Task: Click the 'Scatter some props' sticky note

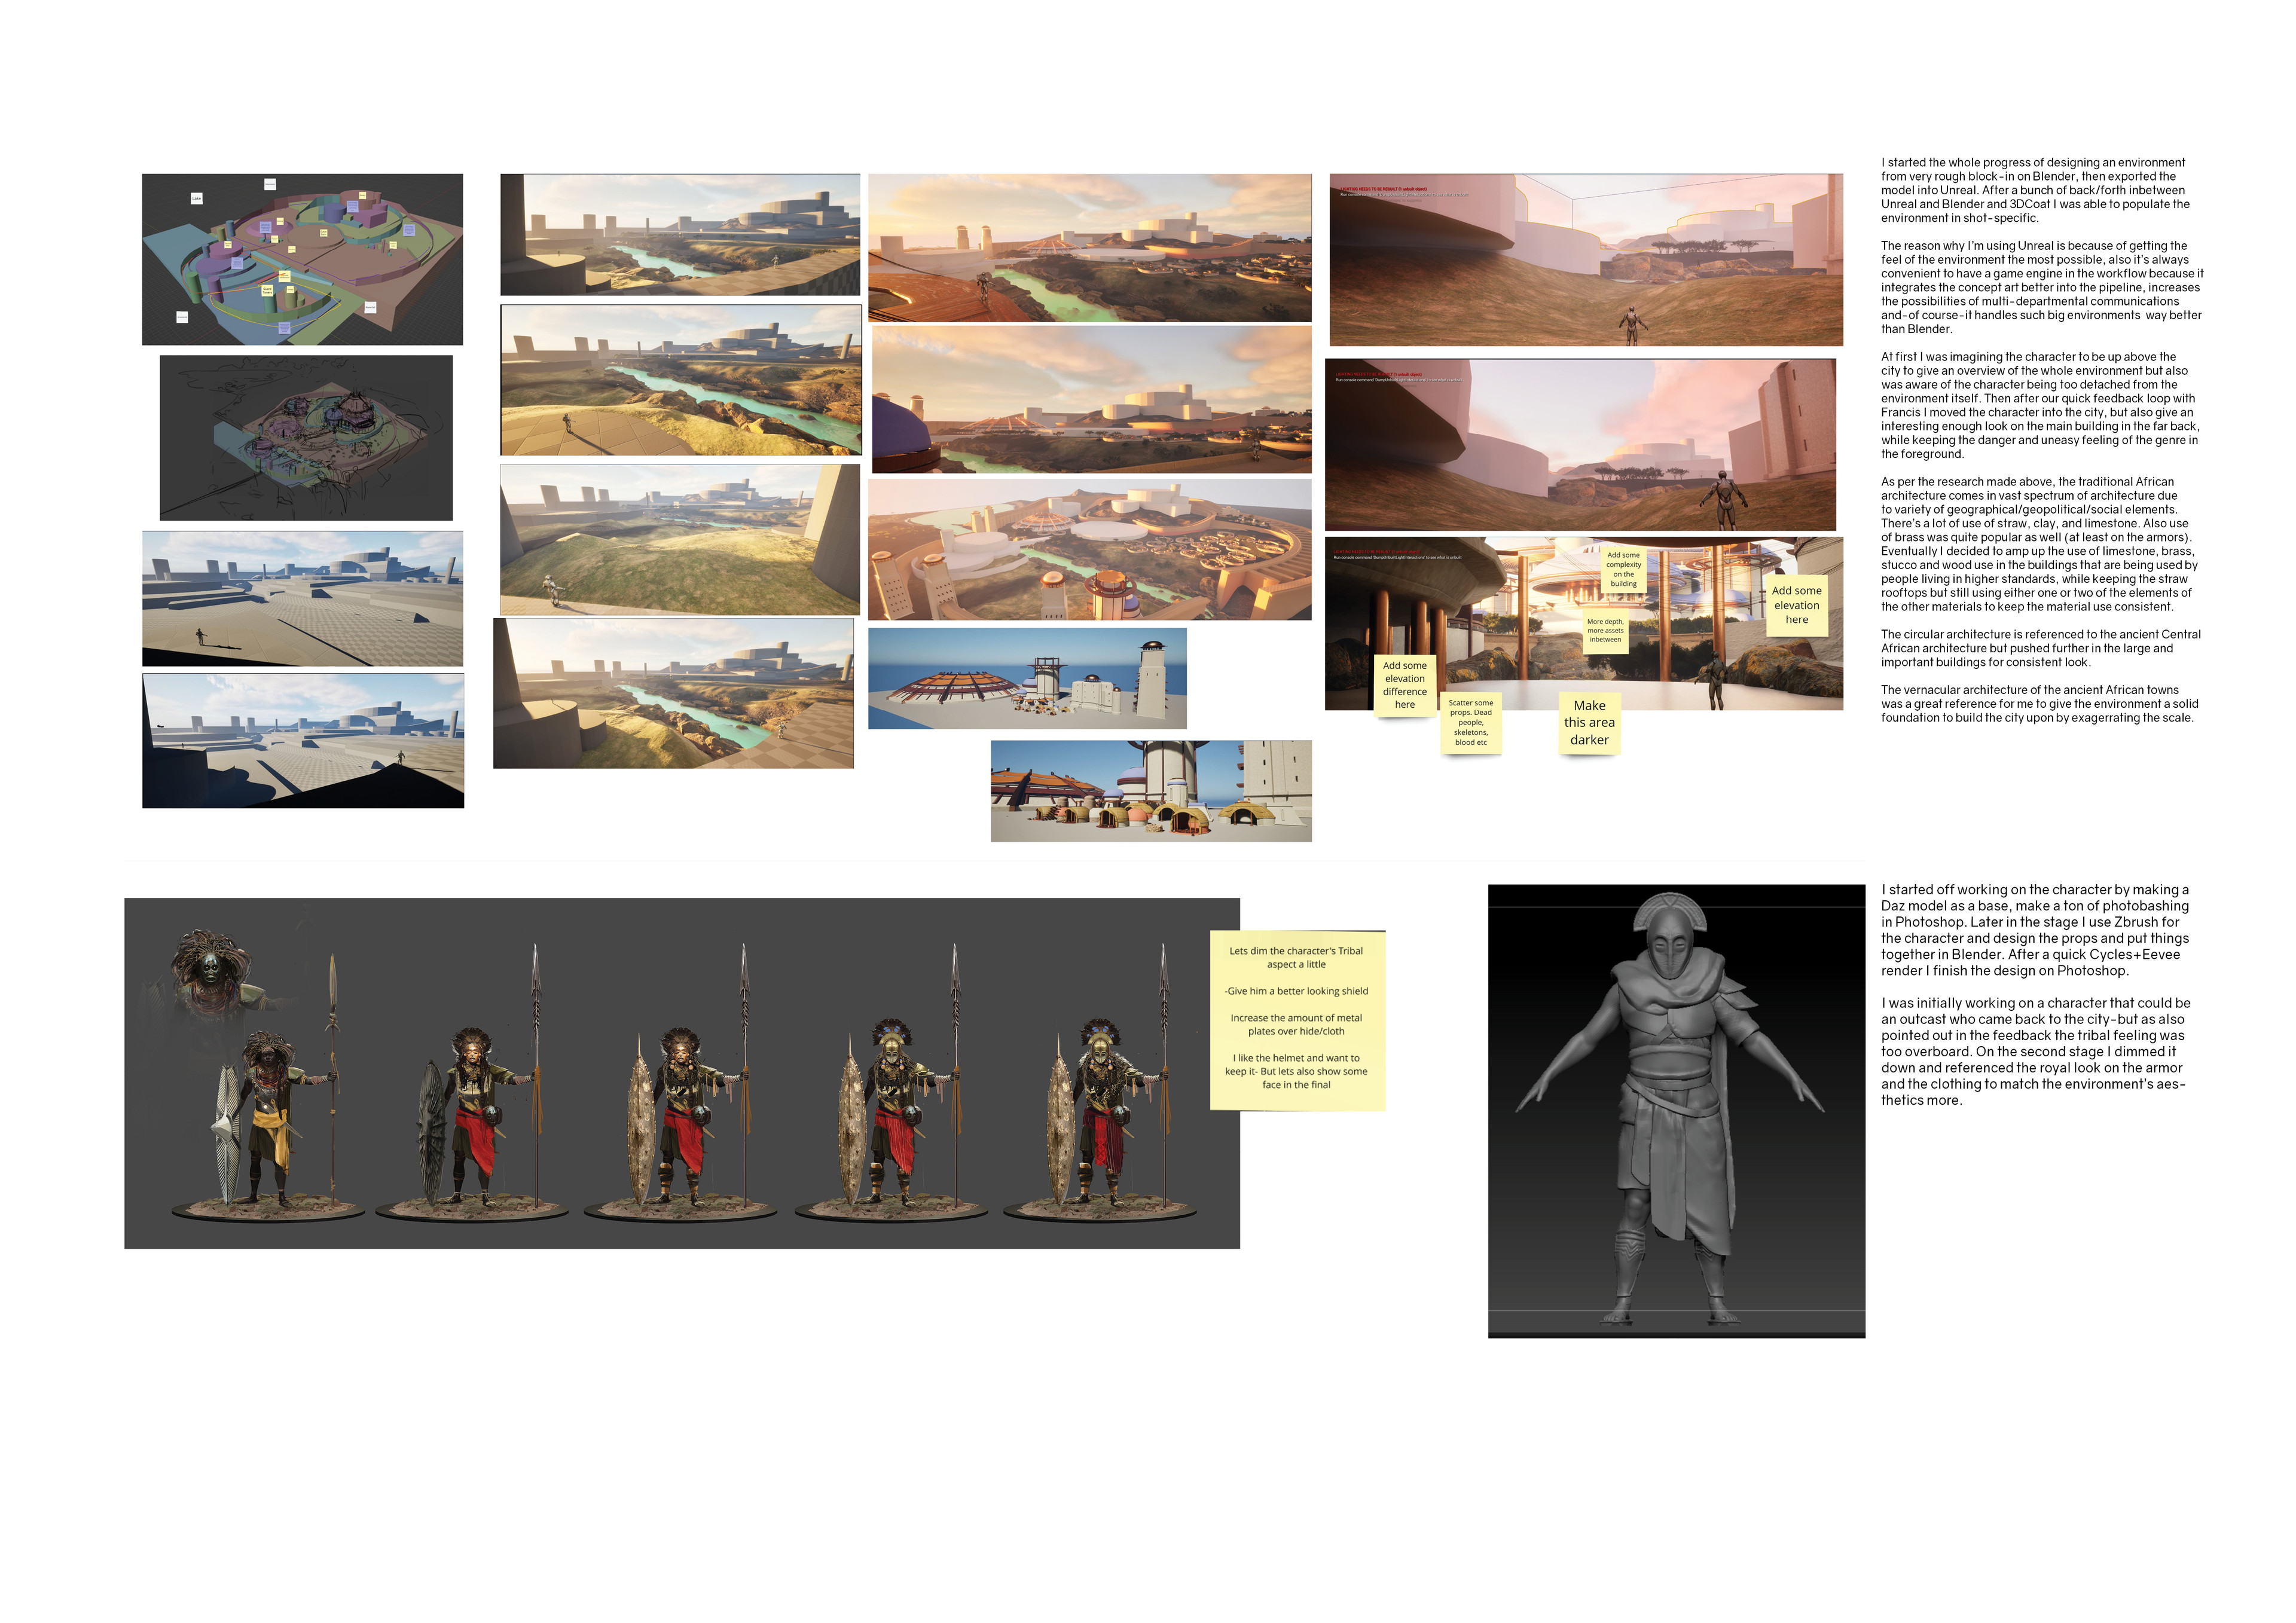Action: coord(1471,723)
